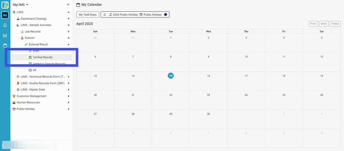Open the Customer Management menu item
Screen dimensions: 344x151
click(x=31, y=96)
